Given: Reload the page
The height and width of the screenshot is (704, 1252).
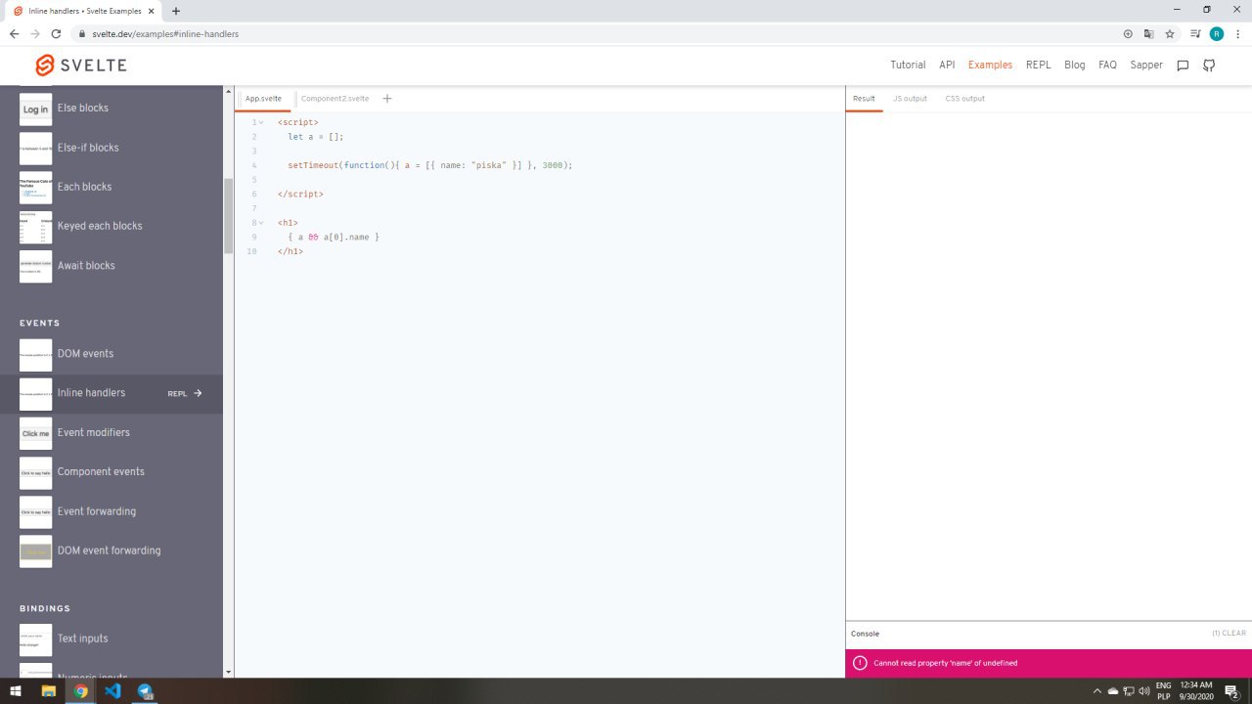Looking at the screenshot, I should 56,33.
